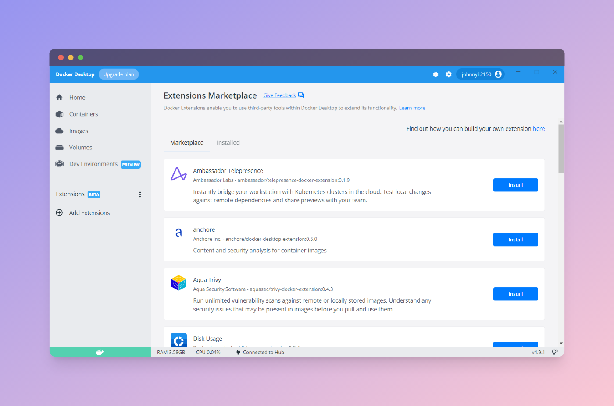Click the troubleshoot bulb icon bottom right
614x406 pixels.
(555, 352)
